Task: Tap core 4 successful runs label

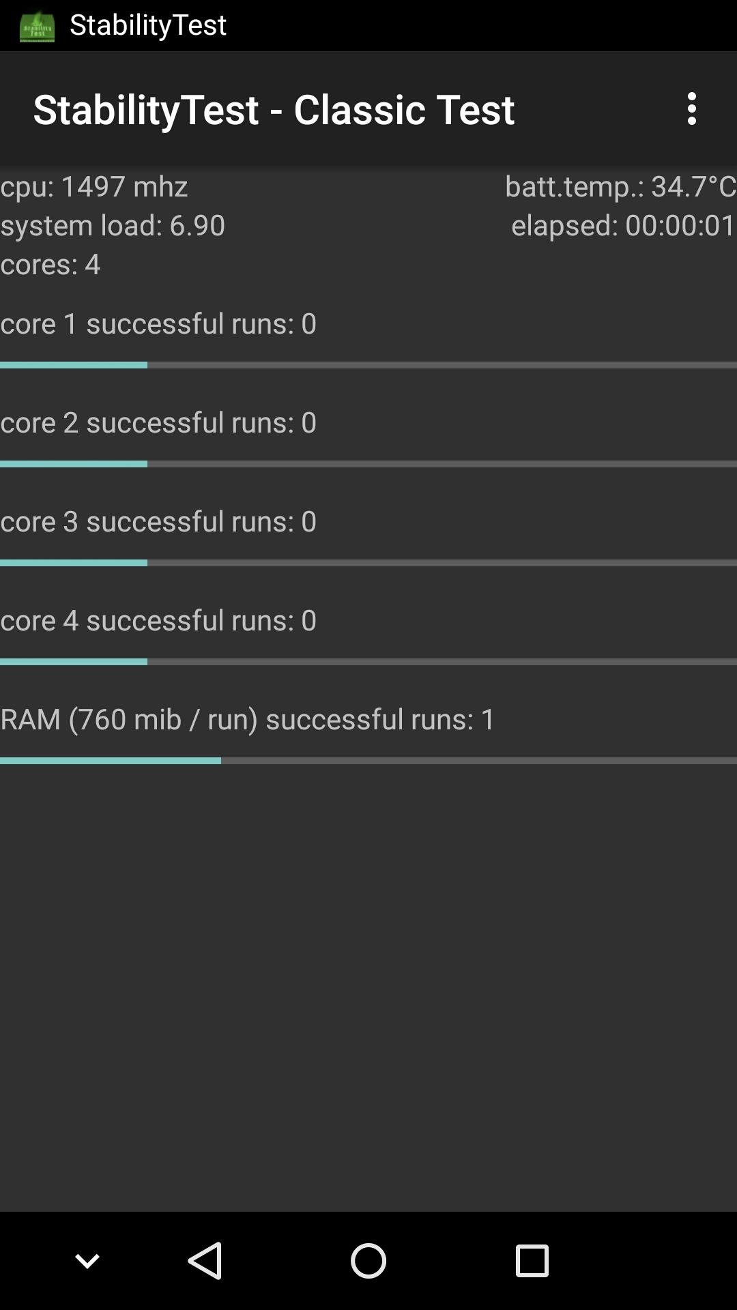Action: [x=158, y=620]
